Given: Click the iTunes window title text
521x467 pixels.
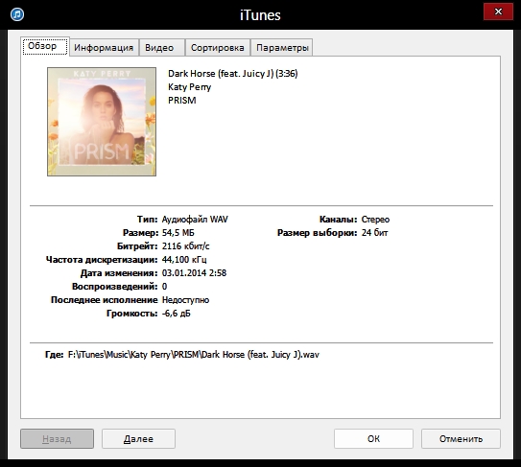Looking at the screenshot, I should tap(260, 15).
